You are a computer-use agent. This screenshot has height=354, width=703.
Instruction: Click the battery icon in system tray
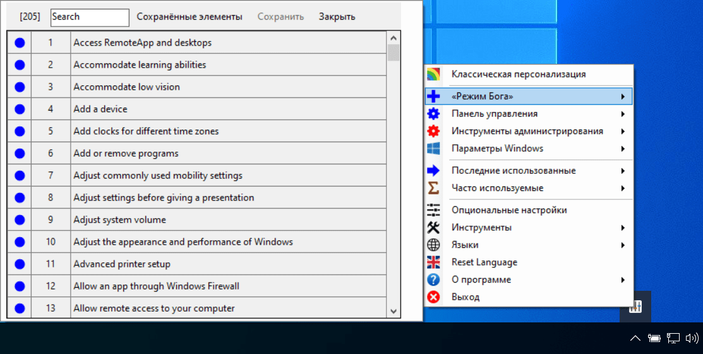[x=654, y=338]
